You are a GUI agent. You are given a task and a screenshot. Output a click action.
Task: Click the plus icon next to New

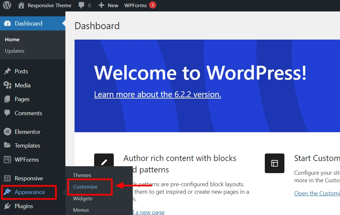tap(101, 6)
